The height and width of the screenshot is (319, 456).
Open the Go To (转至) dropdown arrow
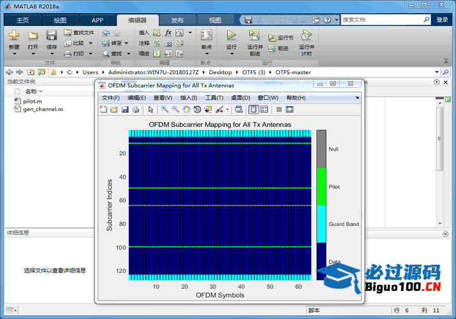[x=126, y=43]
